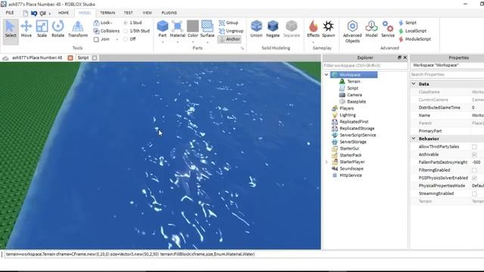Open the Material picker
This screenshot has width=484, height=272.
point(178,29)
